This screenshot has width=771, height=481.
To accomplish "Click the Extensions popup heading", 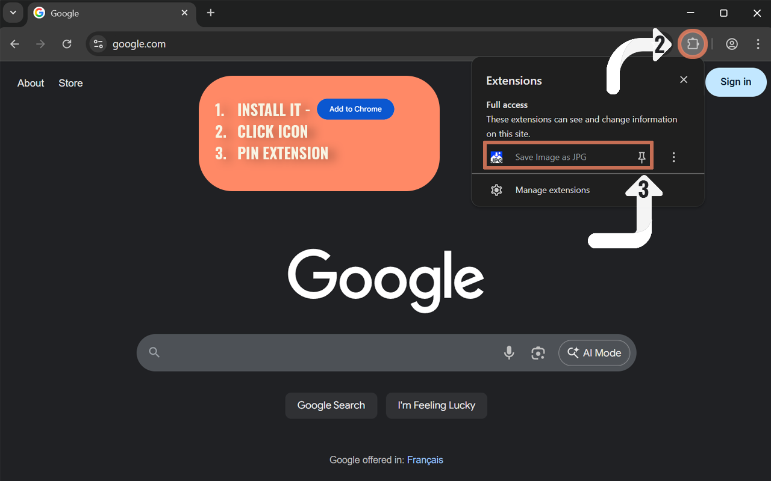I will 514,81.
